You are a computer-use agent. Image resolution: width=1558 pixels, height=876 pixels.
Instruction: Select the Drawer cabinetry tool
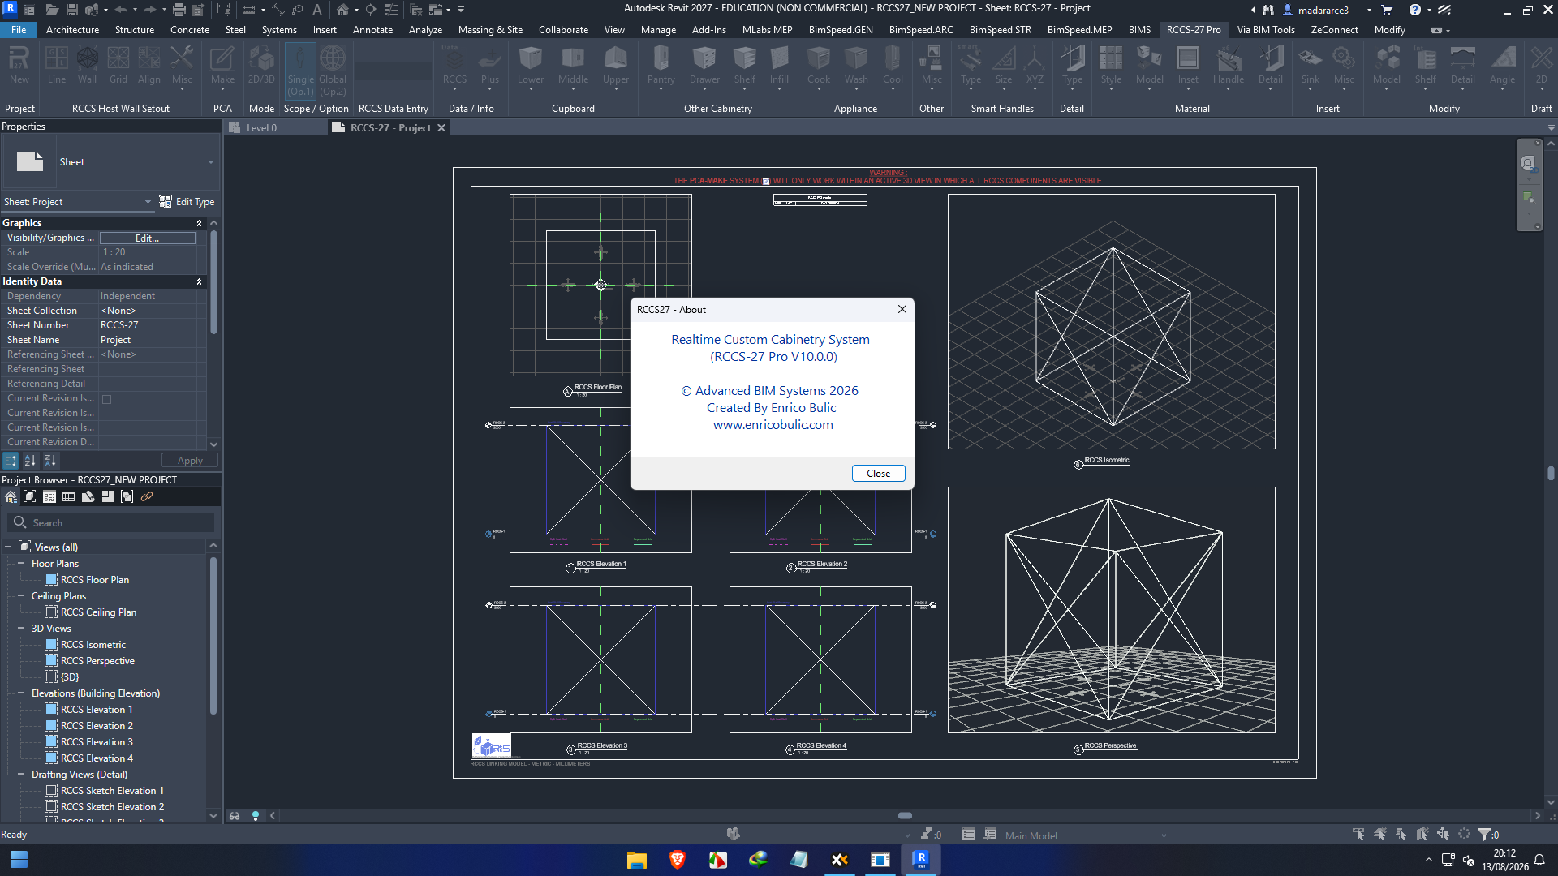[704, 67]
